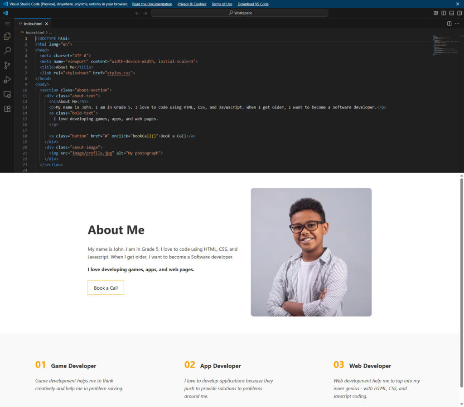The height and width of the screenshot is (407, 464).
Task: Open the Explorer view in activity bar
Action: click(7, 36)
